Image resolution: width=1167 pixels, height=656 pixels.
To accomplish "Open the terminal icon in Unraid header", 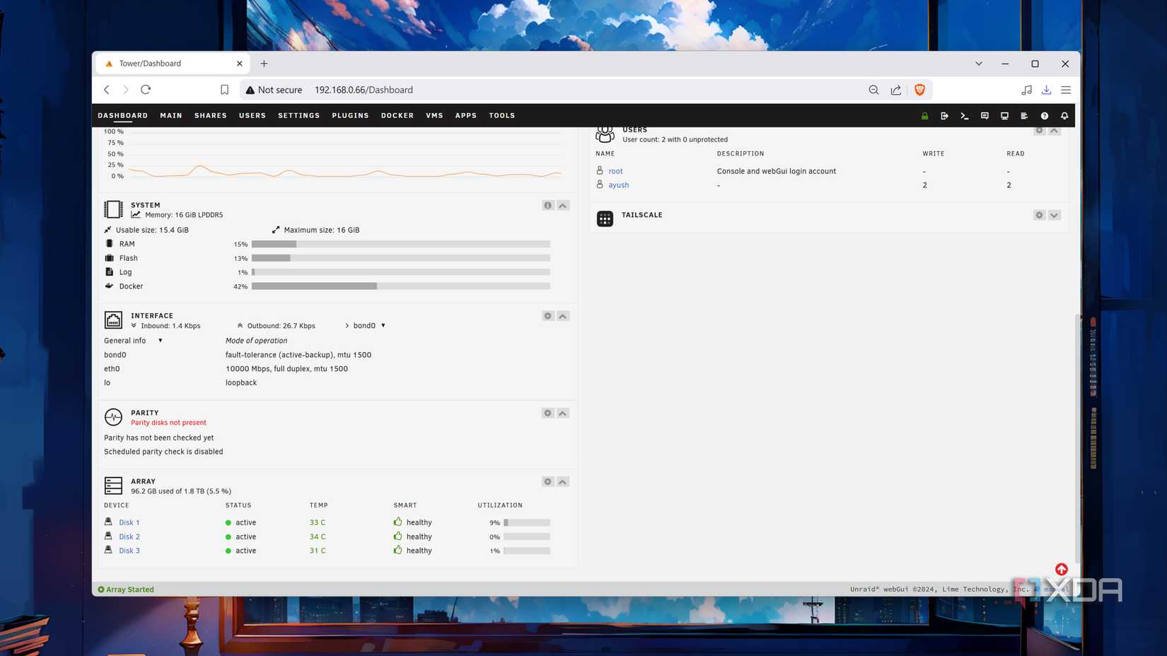I will pyautogui.click(x=964, y=116).
